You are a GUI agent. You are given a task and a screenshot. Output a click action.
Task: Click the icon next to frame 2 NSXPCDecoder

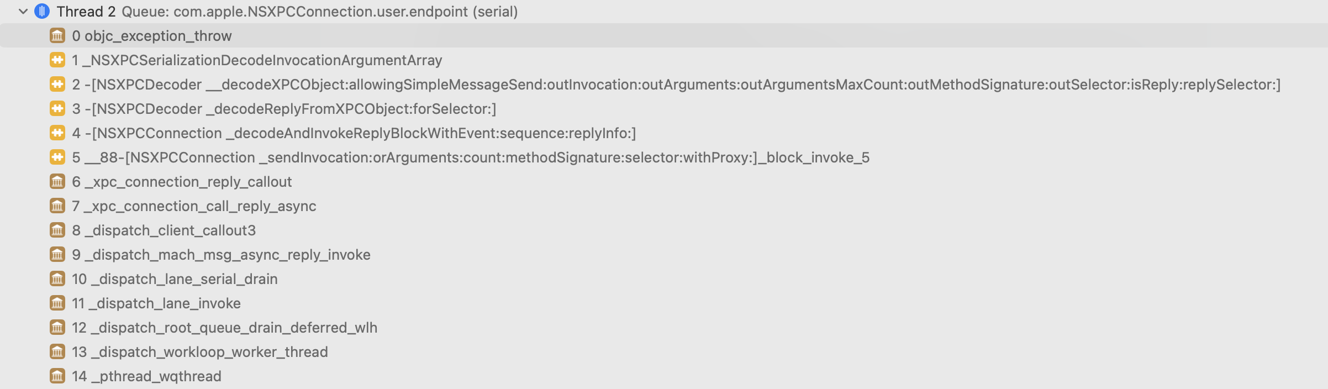point(57,84)
